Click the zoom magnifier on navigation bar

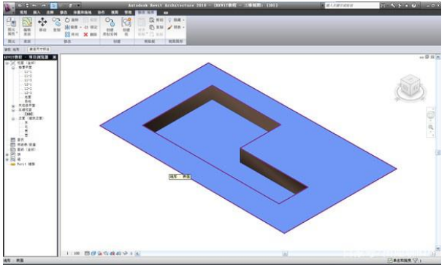pos(431,127)
